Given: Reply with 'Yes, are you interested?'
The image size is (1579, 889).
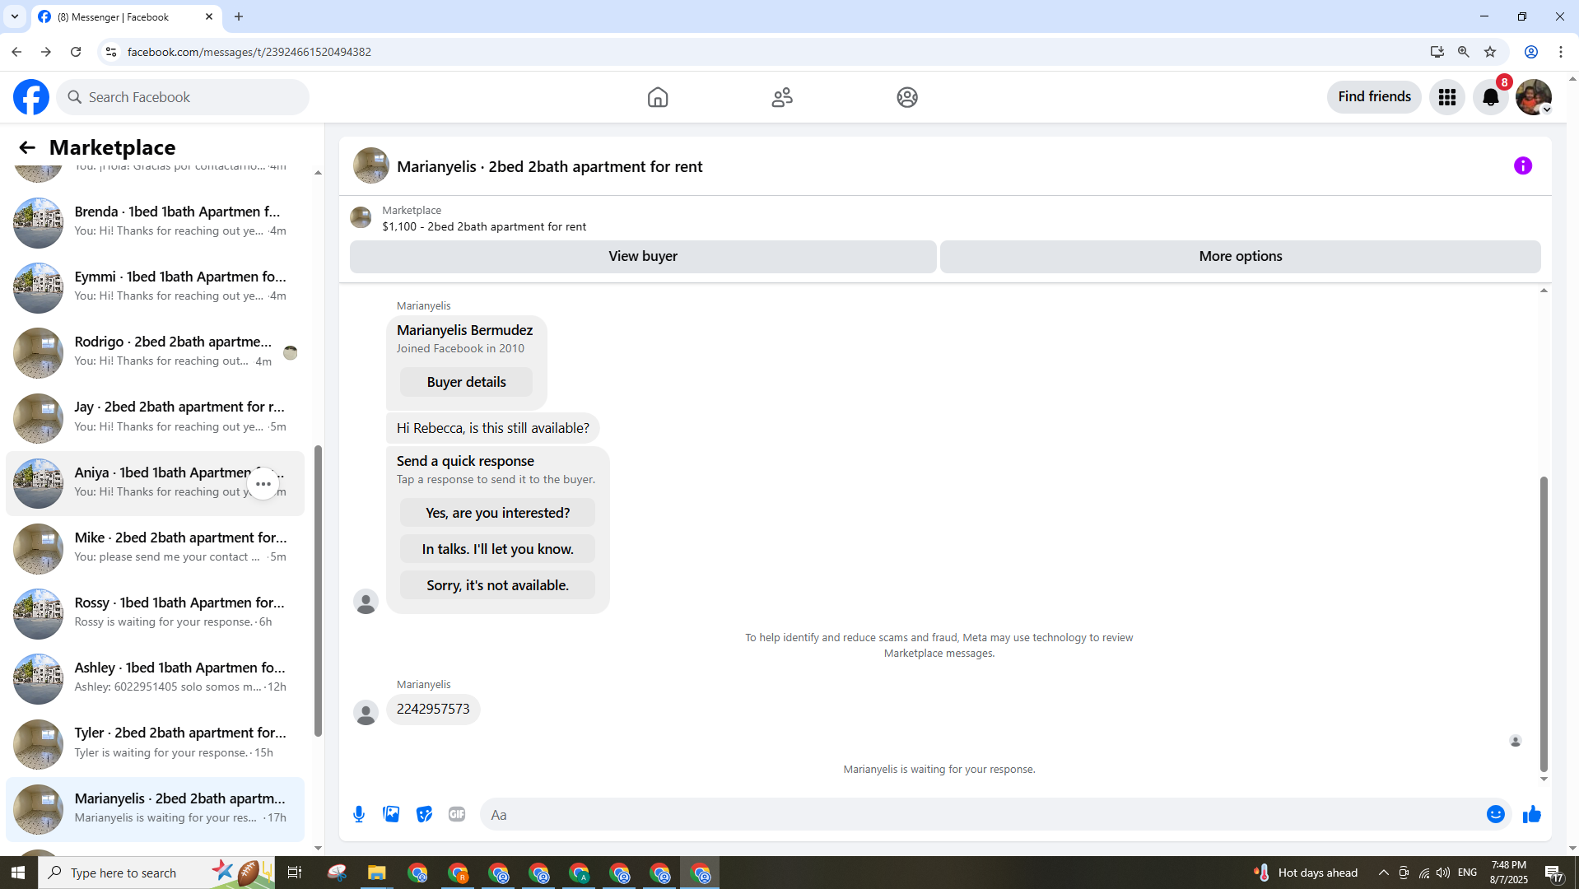Looking at the screenshot, I should (497, 513).
